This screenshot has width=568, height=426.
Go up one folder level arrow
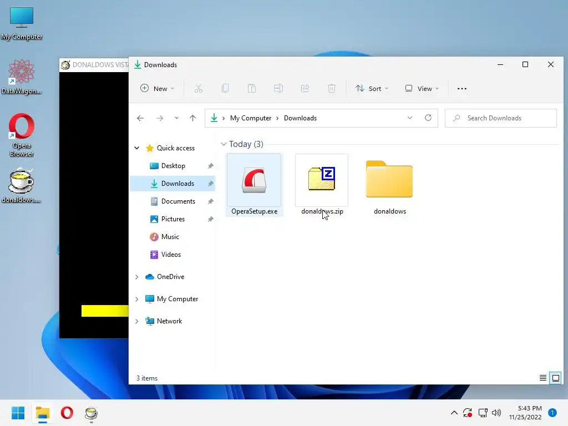click(192, 118)
